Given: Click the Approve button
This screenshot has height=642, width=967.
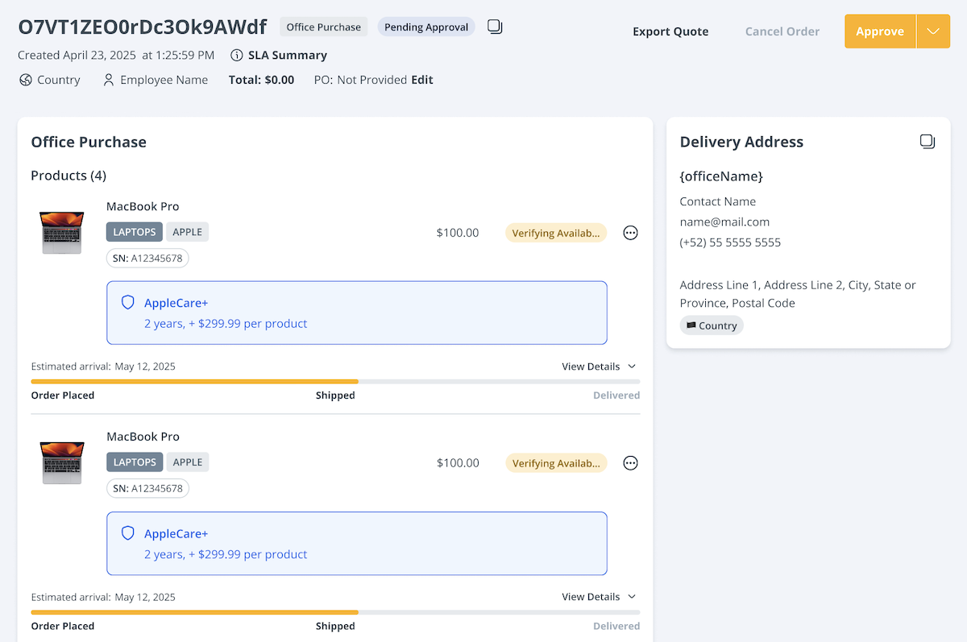Looking at the screenshot, I should coord(879,31).
